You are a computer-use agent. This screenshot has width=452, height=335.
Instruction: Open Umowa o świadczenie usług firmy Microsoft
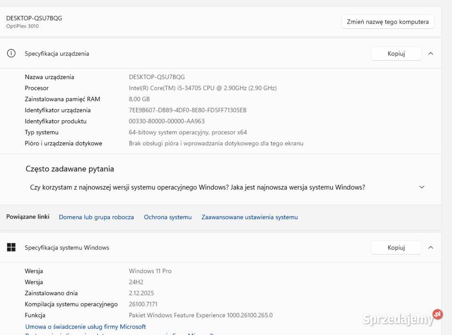pos(85,327)
